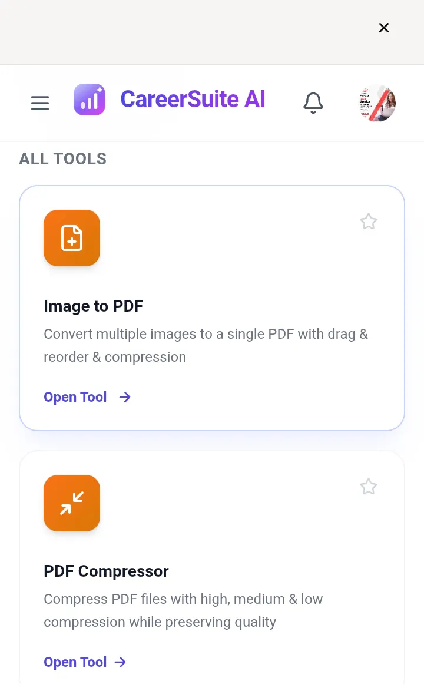This screenshot has height=694, width=424.
Task: Open Tool link for Image to PDF
Action: 87,397
